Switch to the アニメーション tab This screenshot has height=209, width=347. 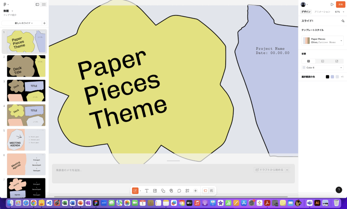(x=322, y=12)
